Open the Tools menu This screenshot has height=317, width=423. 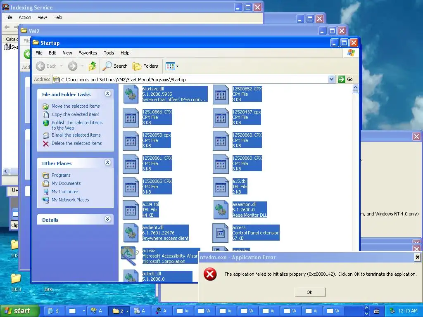[x=109, y=53]
